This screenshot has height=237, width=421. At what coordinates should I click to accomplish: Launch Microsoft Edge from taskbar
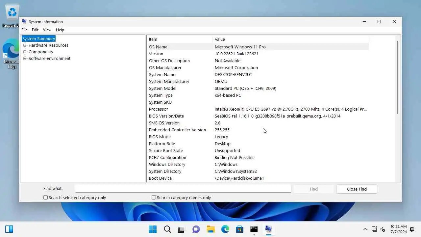225,229
